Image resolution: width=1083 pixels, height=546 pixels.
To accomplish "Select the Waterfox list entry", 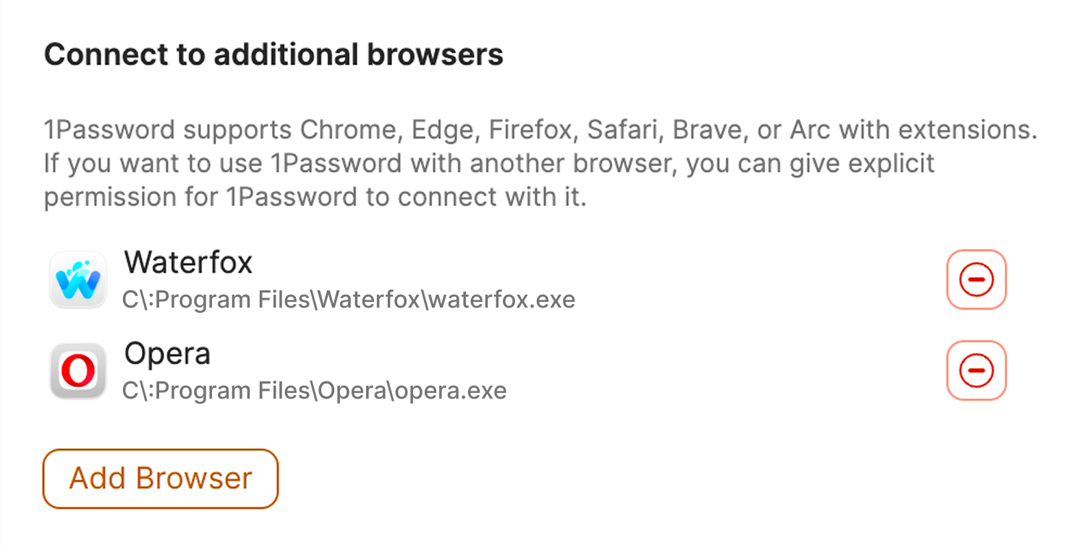I will (289, 279).
